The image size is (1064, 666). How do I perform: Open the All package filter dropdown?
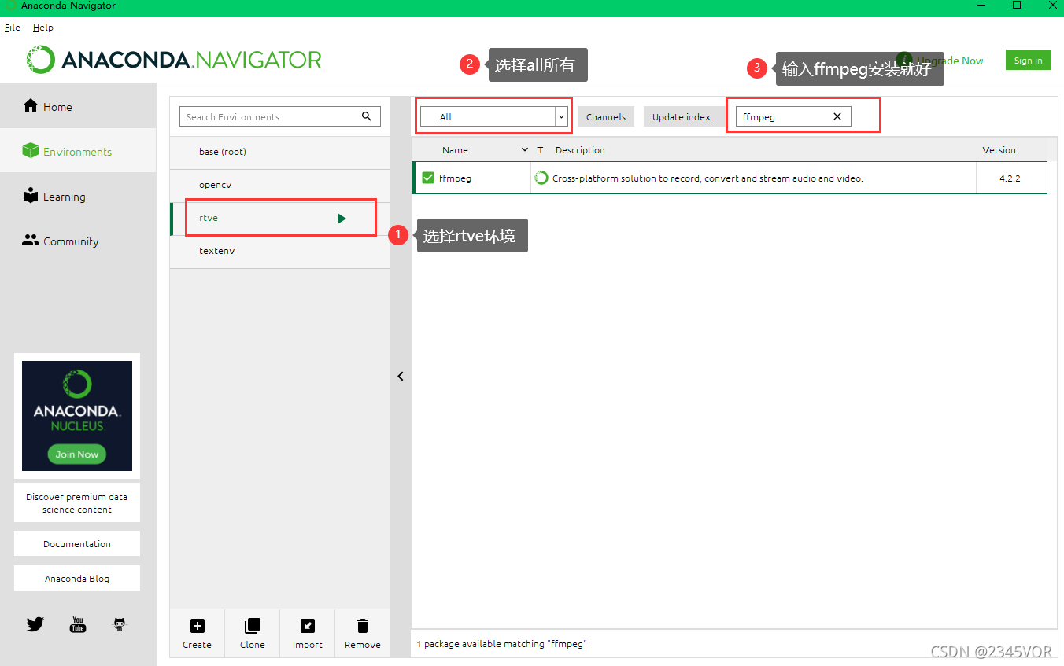[x=493, y=116]
